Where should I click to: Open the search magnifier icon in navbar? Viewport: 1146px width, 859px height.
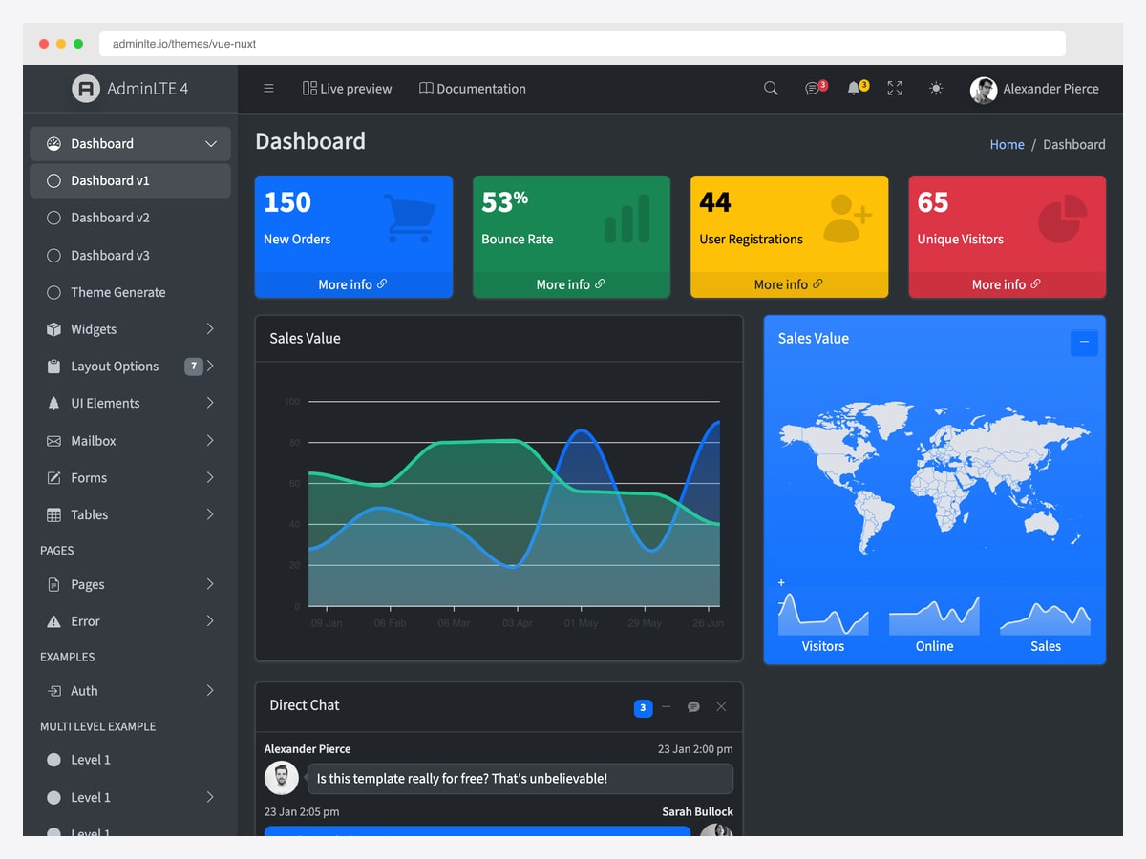(x=771, y=88)
